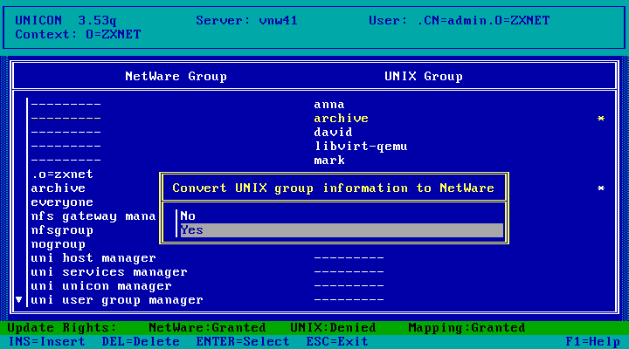Select the highlighted archive UNIX group
The image size is (629, 349).
click(x=341, y=119)
